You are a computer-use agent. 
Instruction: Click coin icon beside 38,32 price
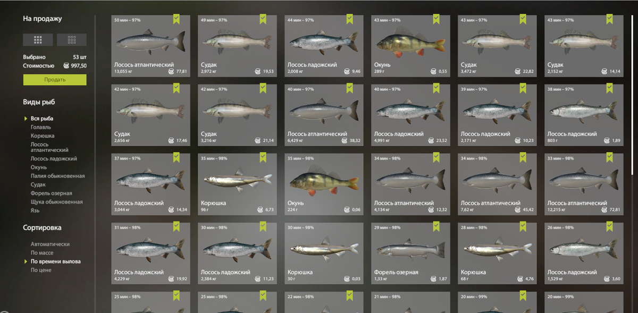click(x=345, y=140)
